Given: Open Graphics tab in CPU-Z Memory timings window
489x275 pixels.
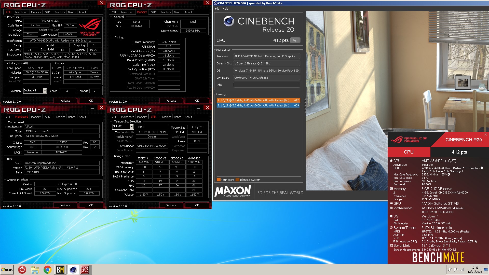Looking at the screenshot, I should [x=166, y=12].
